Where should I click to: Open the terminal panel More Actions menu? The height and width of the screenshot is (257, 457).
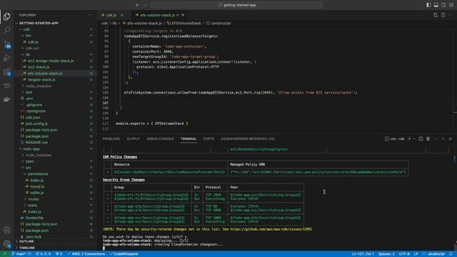(436, 139)
